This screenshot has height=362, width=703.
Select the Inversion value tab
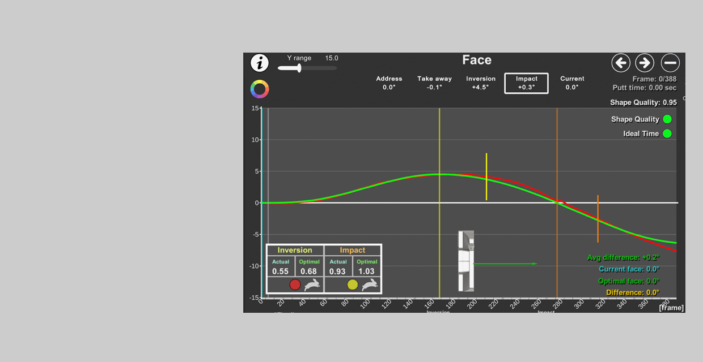(x=481, y=83)
